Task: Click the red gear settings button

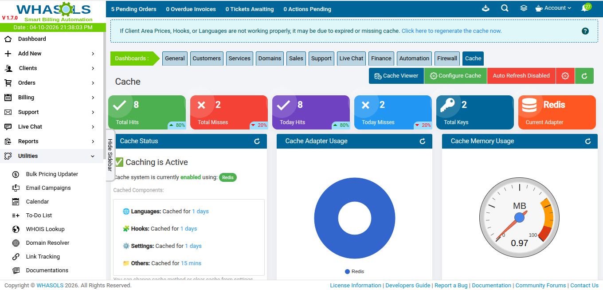Action: tap(565, 76)
